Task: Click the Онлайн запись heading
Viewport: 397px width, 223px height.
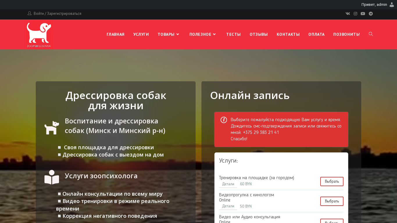Action: click(x=250, y=96)
